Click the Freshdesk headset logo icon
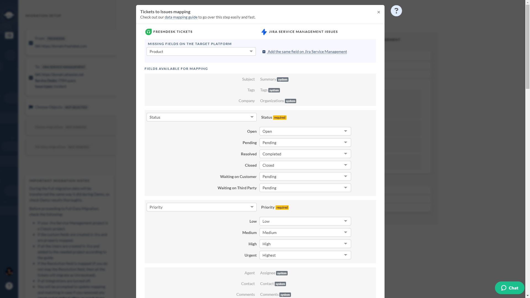This screenshot has width=530, height=298. (x=149, y=32)
